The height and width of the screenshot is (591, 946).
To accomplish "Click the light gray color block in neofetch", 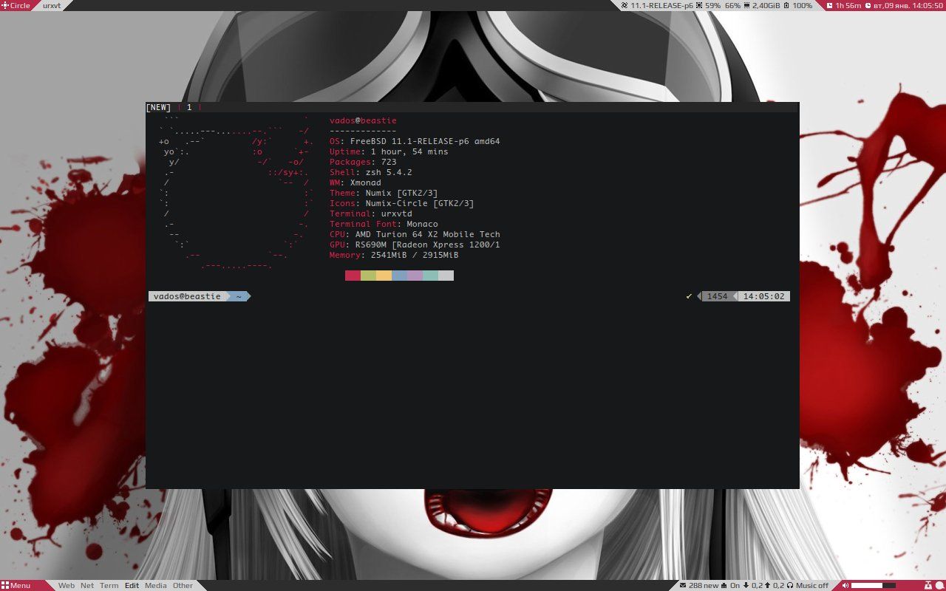I will 446,276.
